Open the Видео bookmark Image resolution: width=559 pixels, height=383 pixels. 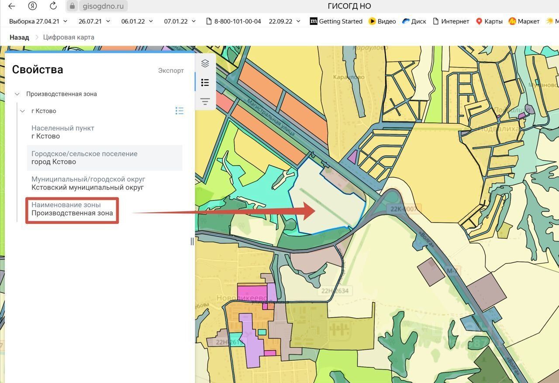pos(382,21)
